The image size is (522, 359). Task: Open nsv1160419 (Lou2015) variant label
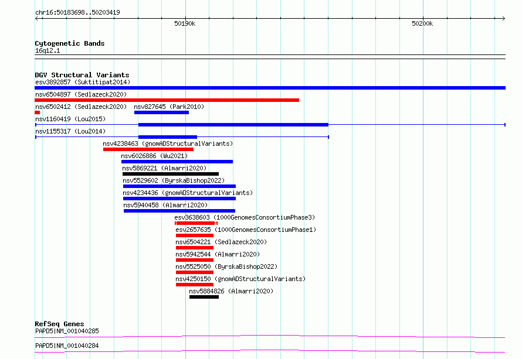click(x=70, y=119)
